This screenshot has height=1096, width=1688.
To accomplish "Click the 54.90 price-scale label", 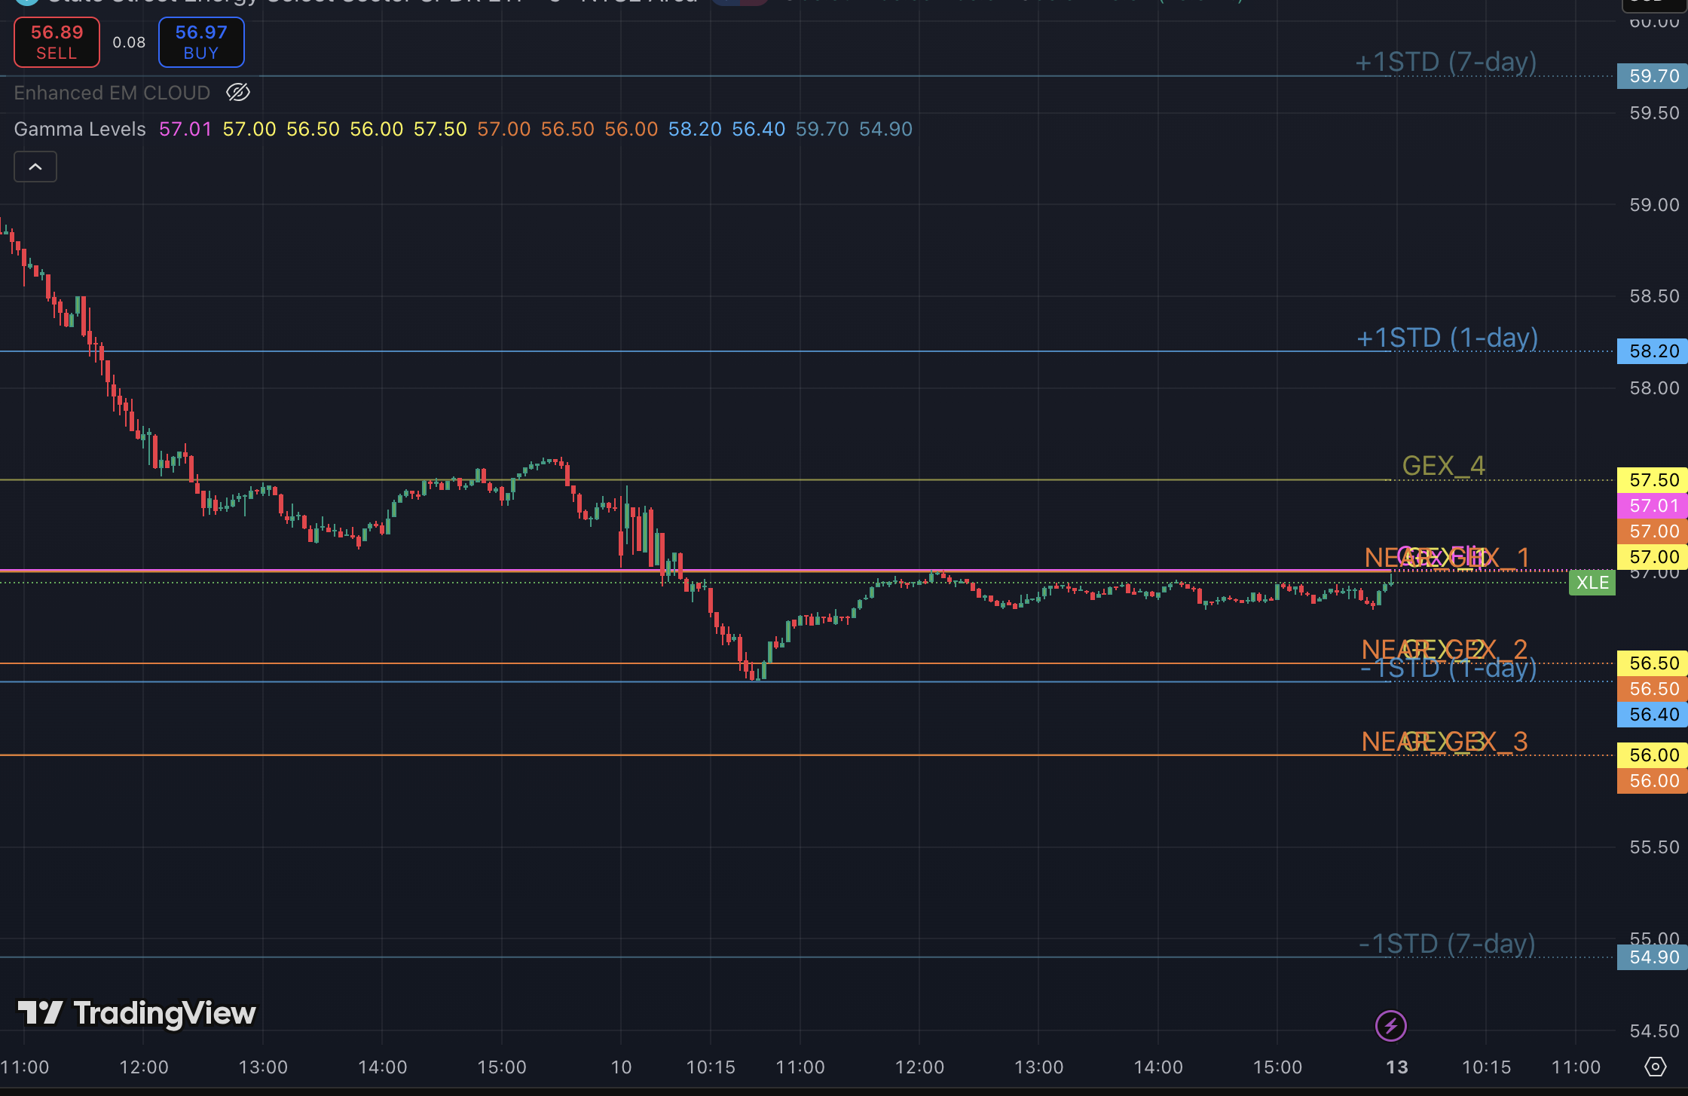I will 1653,957.
